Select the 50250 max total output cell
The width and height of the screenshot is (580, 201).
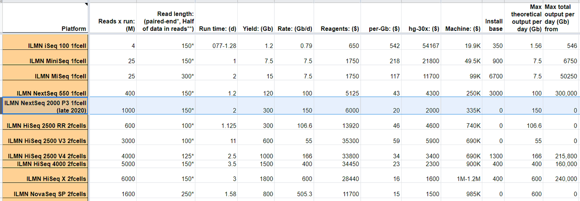(x=562, y=73)
